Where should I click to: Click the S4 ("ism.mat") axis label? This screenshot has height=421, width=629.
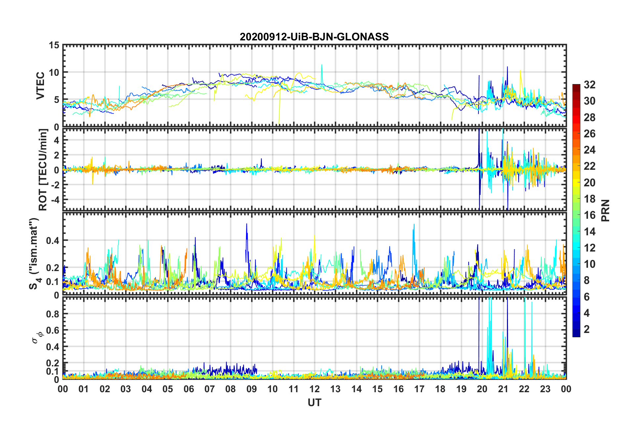pyautogui.click(x=34, y=254)
